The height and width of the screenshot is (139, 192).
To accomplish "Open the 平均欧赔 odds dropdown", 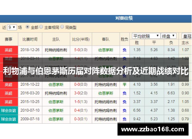I will (x=146, y=36).
